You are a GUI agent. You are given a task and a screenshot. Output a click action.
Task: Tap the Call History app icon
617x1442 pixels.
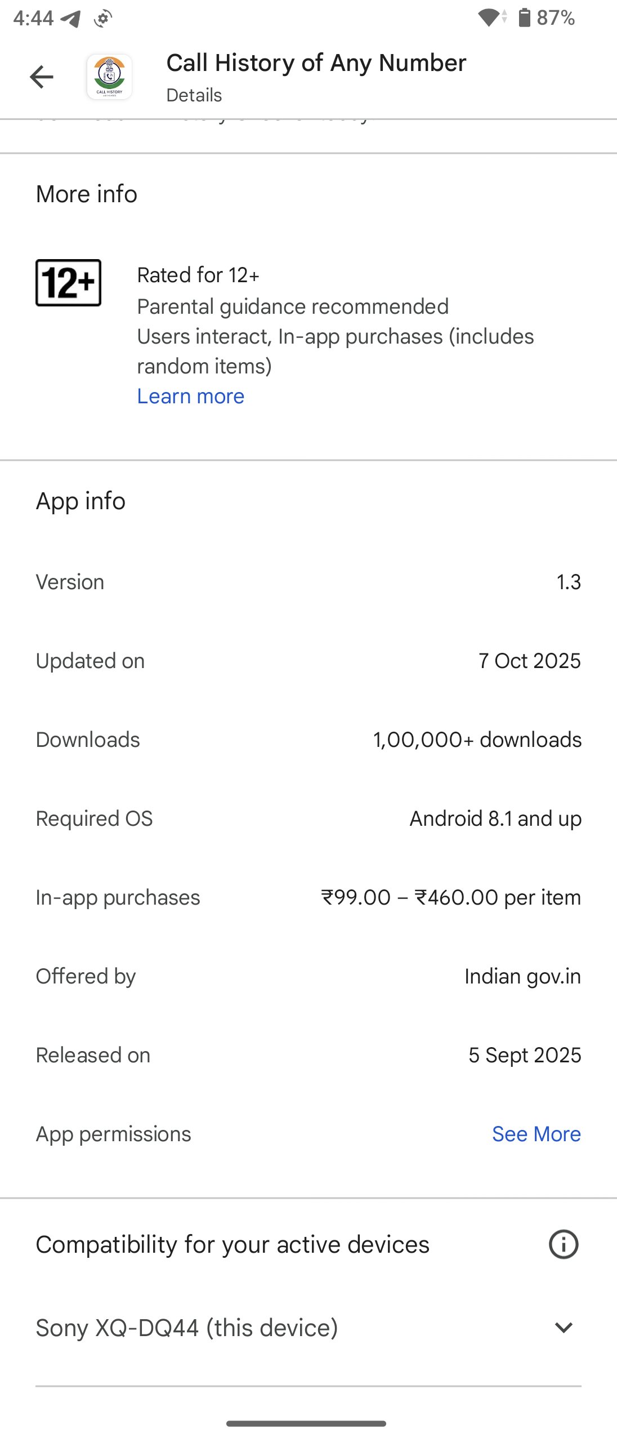109,77
